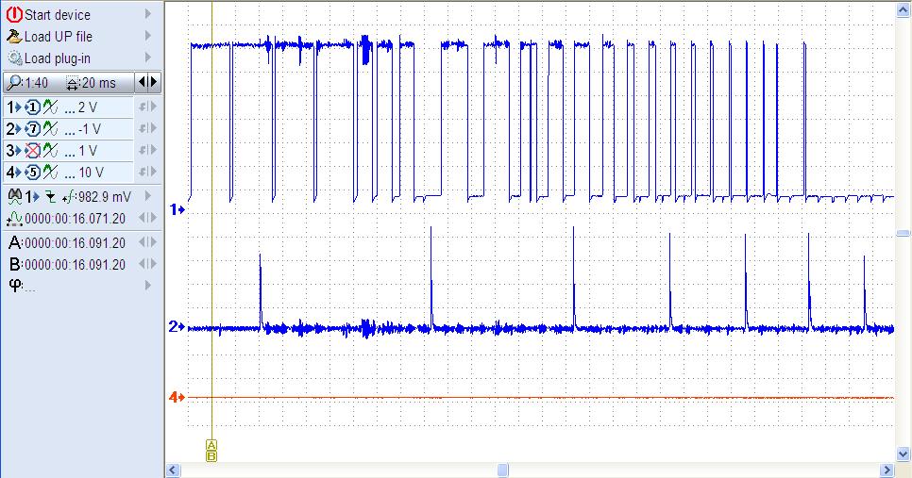Click the channel 3 range value 1 V

pos(87,151)
